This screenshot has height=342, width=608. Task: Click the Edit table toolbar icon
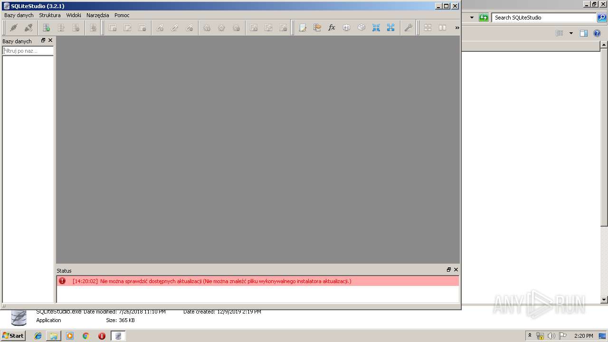point(127,28)
